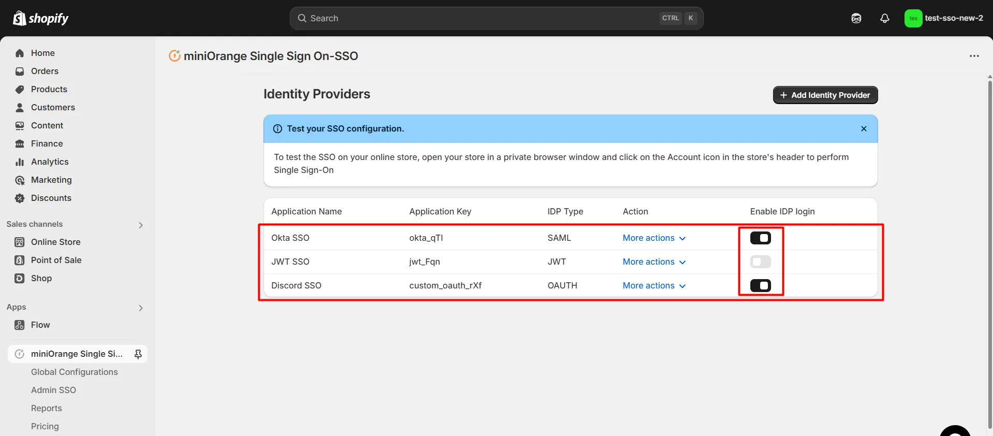Select the miniOrange Single Si... app entry
Viewport: 993px width, 436px height.
click(78, 354)
